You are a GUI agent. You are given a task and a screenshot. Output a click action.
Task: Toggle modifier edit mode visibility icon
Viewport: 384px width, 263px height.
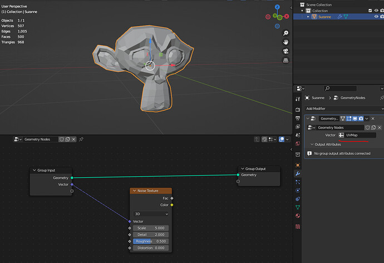click(x=349, y=119)
